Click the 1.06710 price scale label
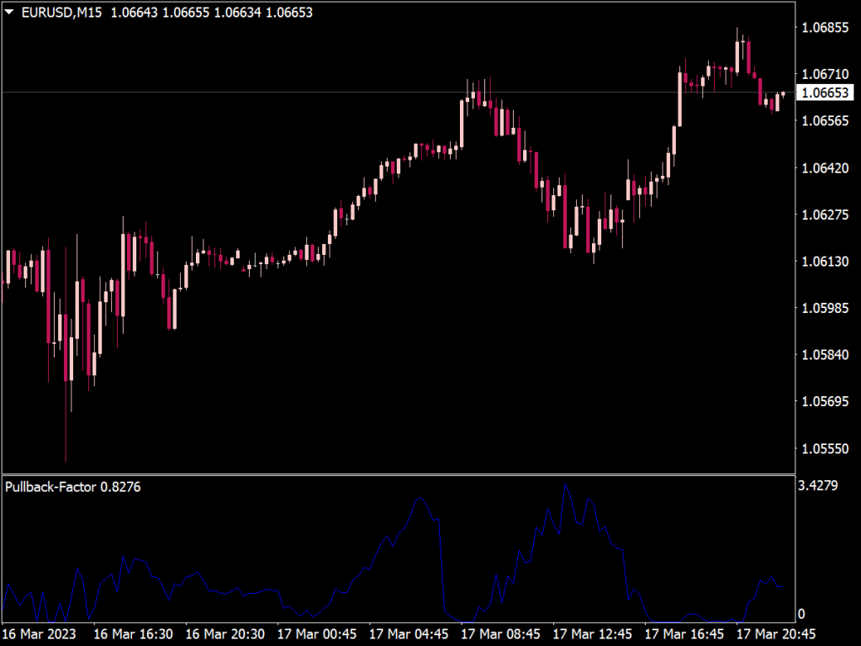The image size is (861, 646). (x=825, y=74)
